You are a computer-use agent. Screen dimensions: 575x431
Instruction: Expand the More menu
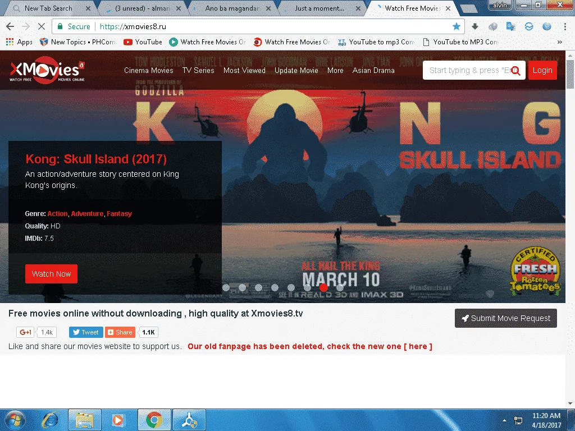(x=335, y=70)
